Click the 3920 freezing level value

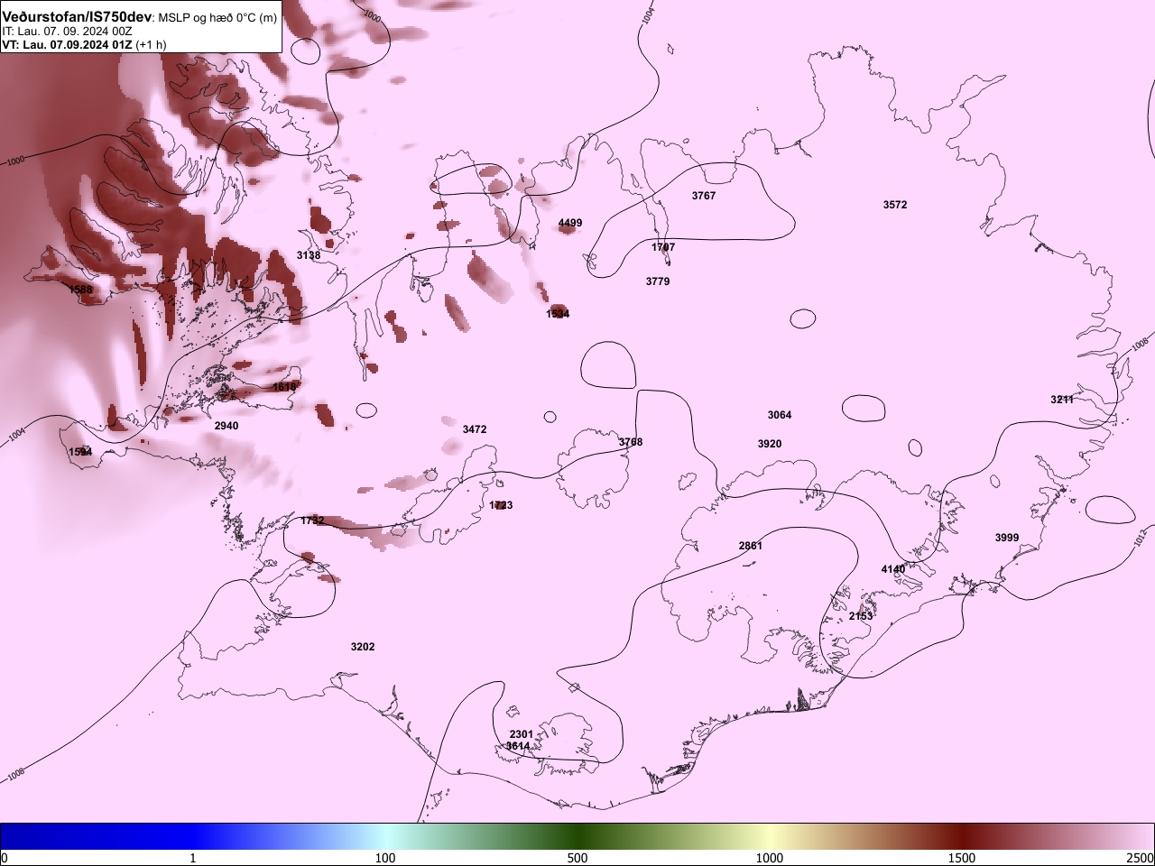[770, 444]
